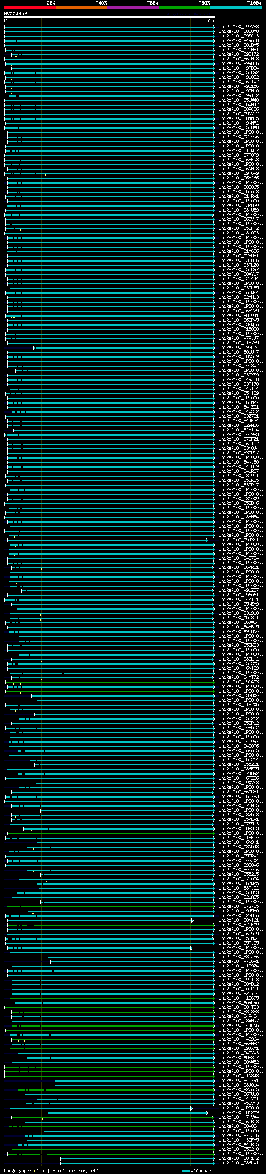Click the AV553462 query name

pyautogui.click(x=15, y=13)
